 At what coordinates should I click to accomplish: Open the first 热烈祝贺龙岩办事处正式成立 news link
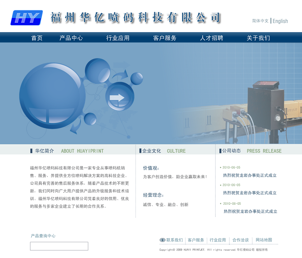[250, 175]
